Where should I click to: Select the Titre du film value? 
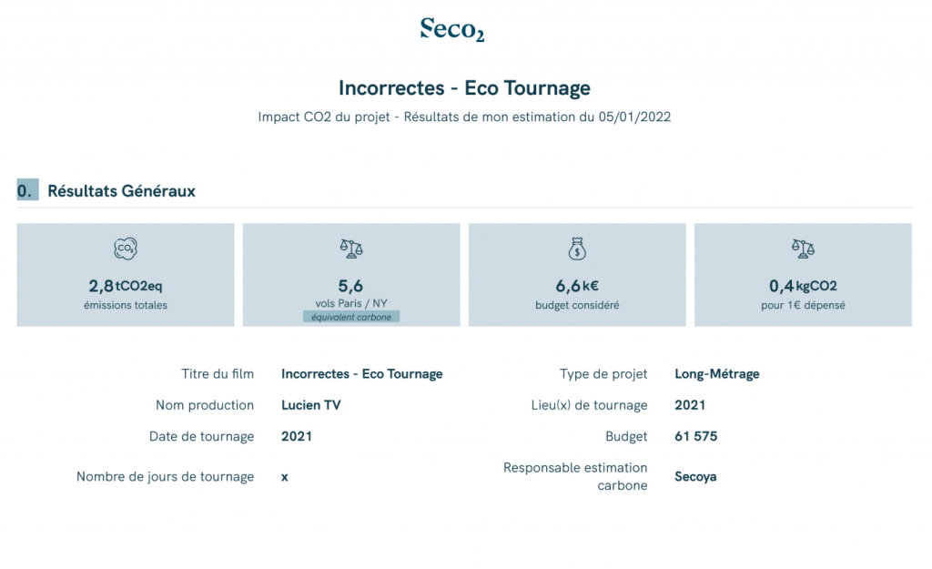(x=362, y=374)
